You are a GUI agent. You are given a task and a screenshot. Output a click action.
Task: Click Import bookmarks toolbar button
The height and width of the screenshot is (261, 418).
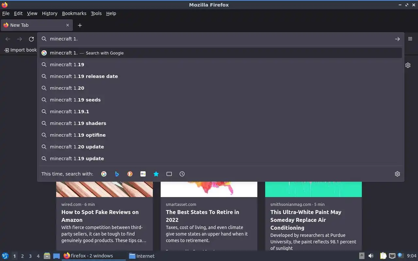(20, 50)
